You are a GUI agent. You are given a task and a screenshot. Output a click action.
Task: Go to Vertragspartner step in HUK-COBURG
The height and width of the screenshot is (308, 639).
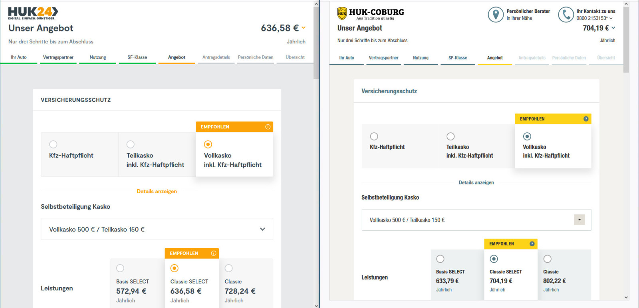(x=383, y=58)
